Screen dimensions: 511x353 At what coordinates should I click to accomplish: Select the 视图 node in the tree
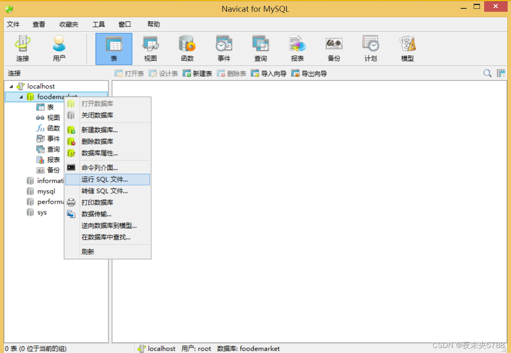53,118
